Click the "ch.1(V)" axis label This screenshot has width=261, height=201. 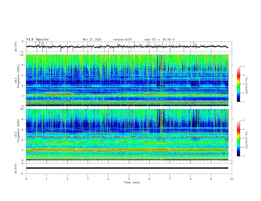tap(16, 47)
